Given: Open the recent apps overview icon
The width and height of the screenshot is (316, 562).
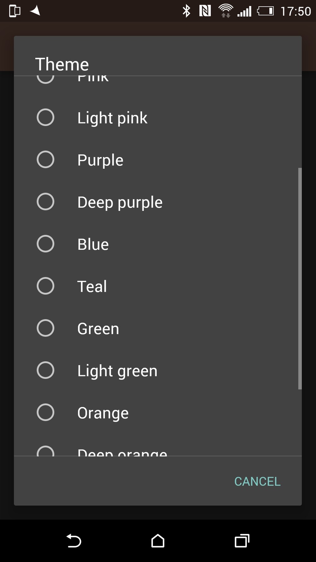Looking at the screenshot, I should (x=242, y=541).
